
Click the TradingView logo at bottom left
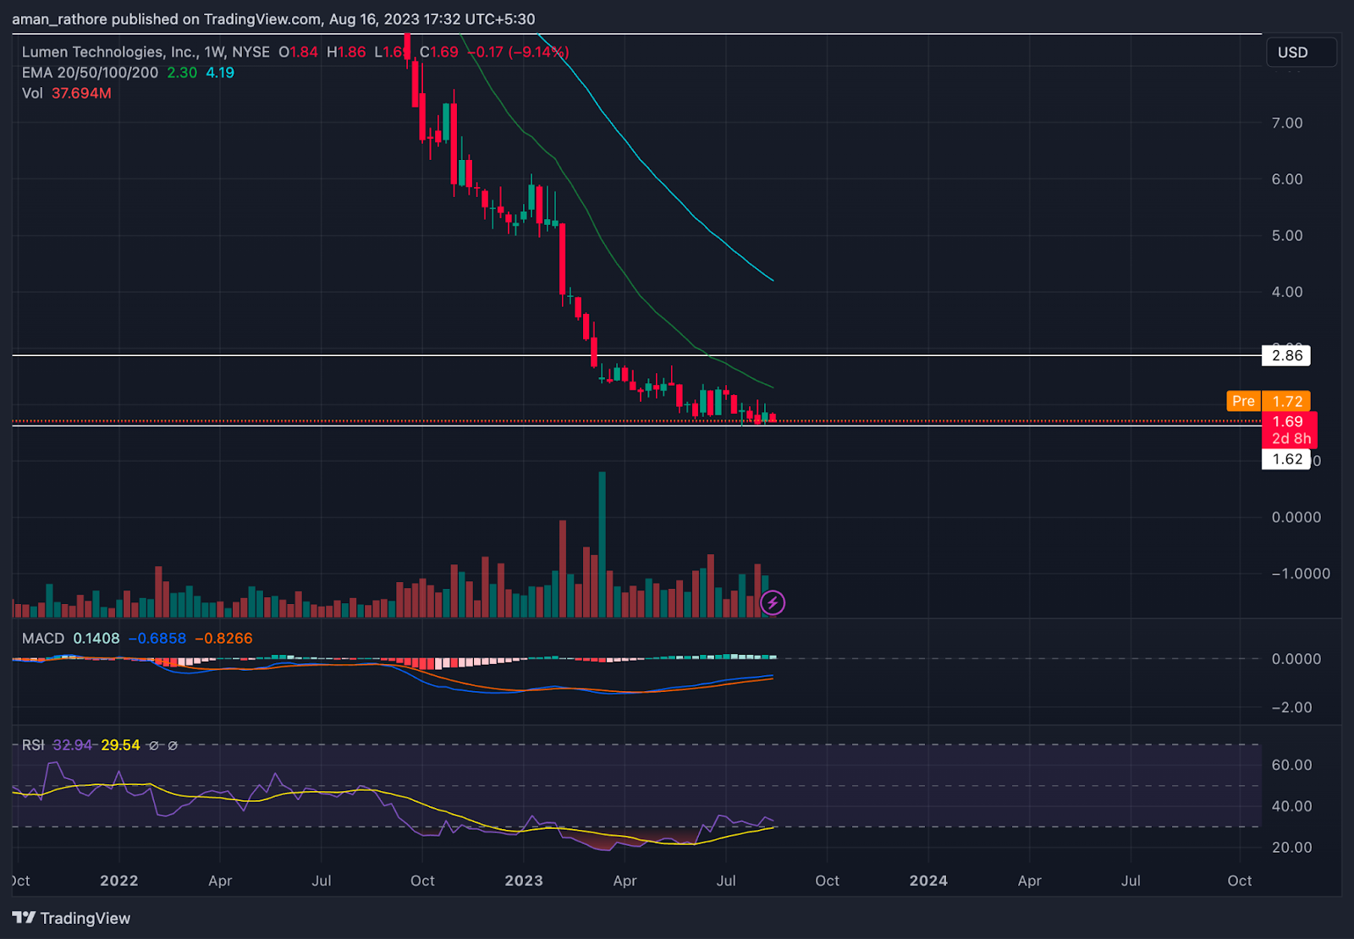71,918
